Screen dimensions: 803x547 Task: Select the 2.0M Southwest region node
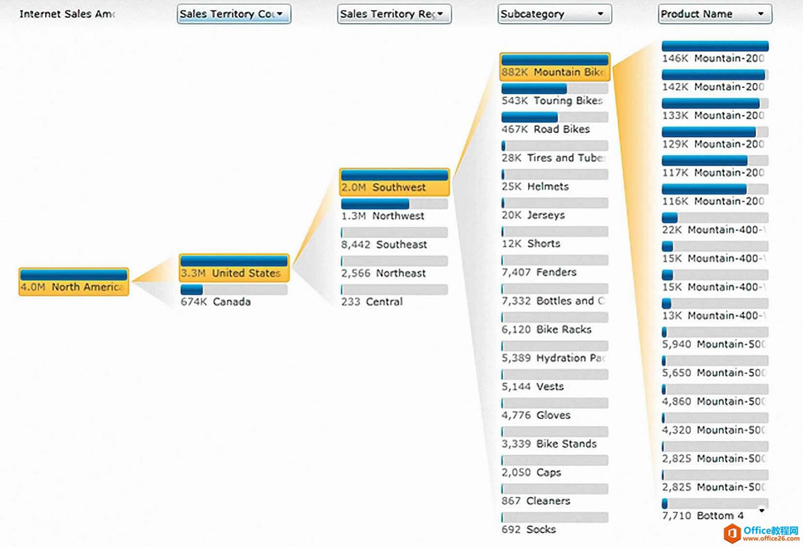coord(394,181)
